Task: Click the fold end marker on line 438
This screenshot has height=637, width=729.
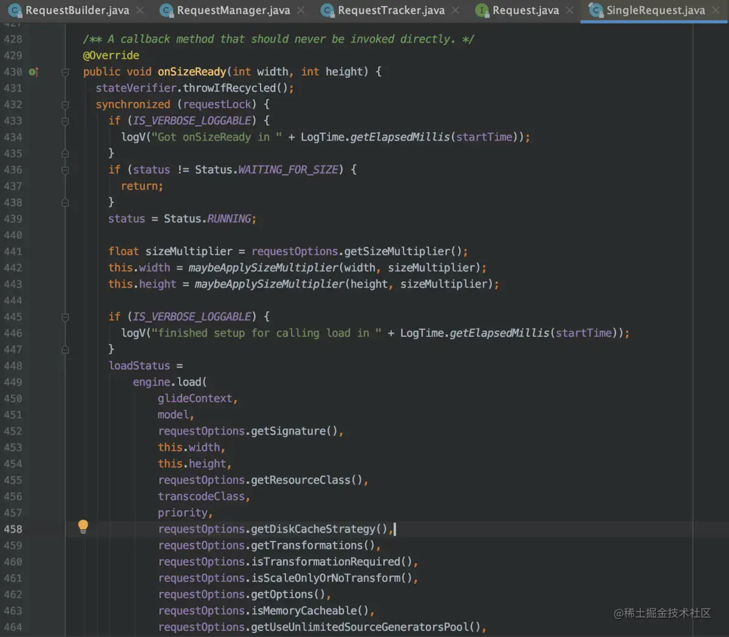Action: pyautogui.click(x=65, y=202)
